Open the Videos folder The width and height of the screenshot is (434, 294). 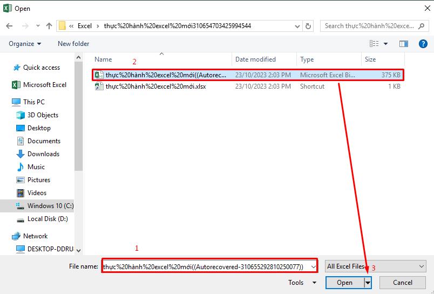pos(37,193)
